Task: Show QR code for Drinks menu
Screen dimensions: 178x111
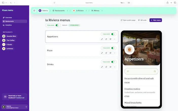Action: [x=110, y=67]
